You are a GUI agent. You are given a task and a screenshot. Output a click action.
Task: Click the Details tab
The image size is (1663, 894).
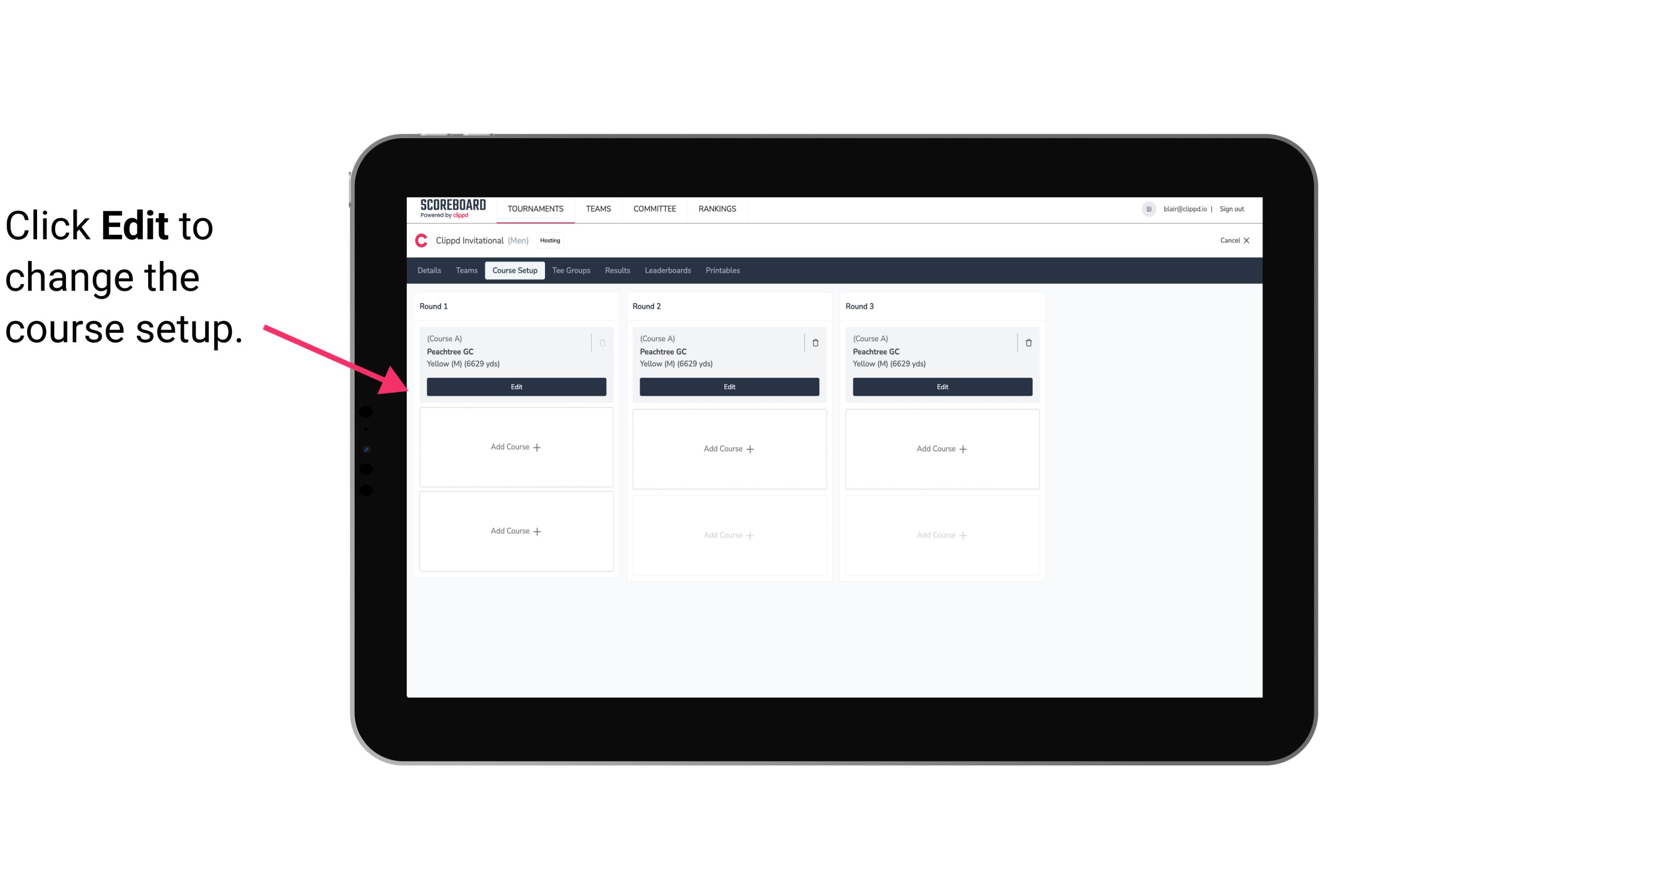click(x=430, y=270)
